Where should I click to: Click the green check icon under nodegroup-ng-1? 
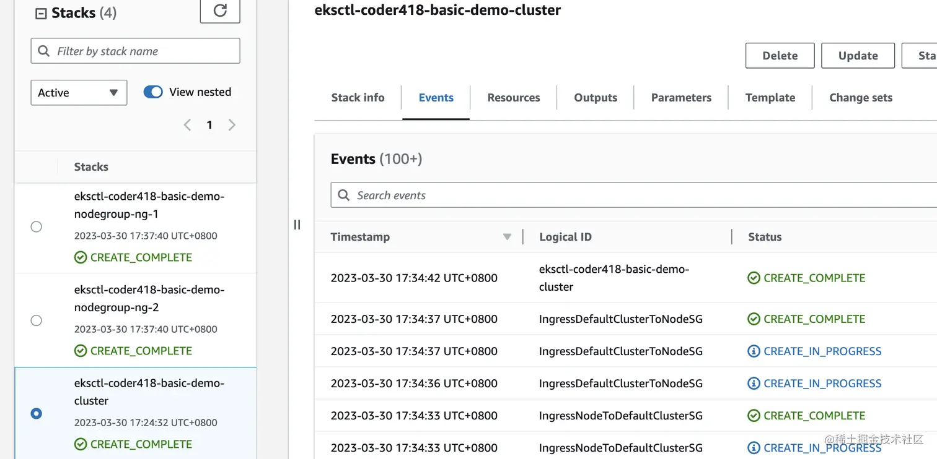click(x=81, y=257)
